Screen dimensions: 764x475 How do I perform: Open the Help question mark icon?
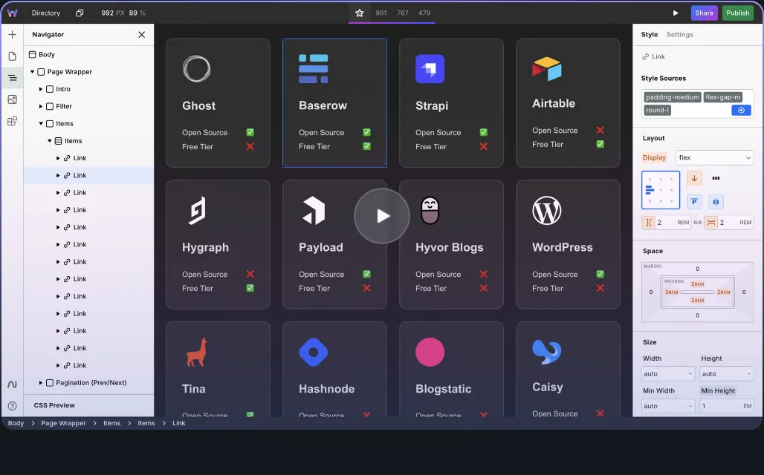point(12,406)
